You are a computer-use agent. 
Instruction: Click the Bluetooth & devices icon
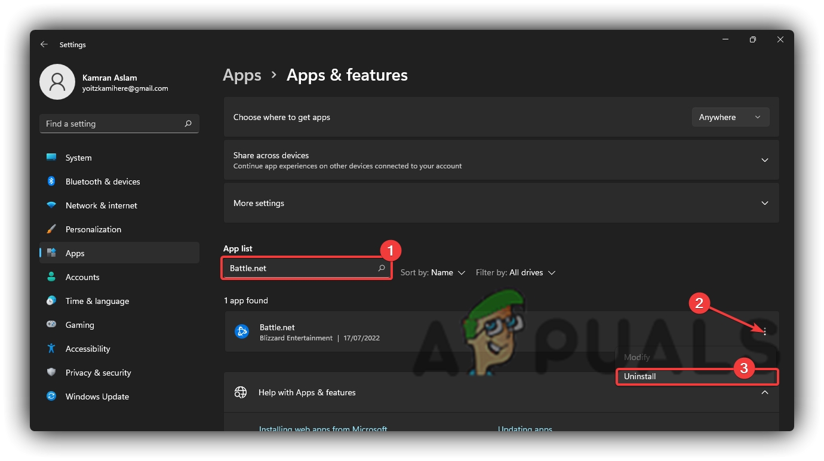pos(51,182)
